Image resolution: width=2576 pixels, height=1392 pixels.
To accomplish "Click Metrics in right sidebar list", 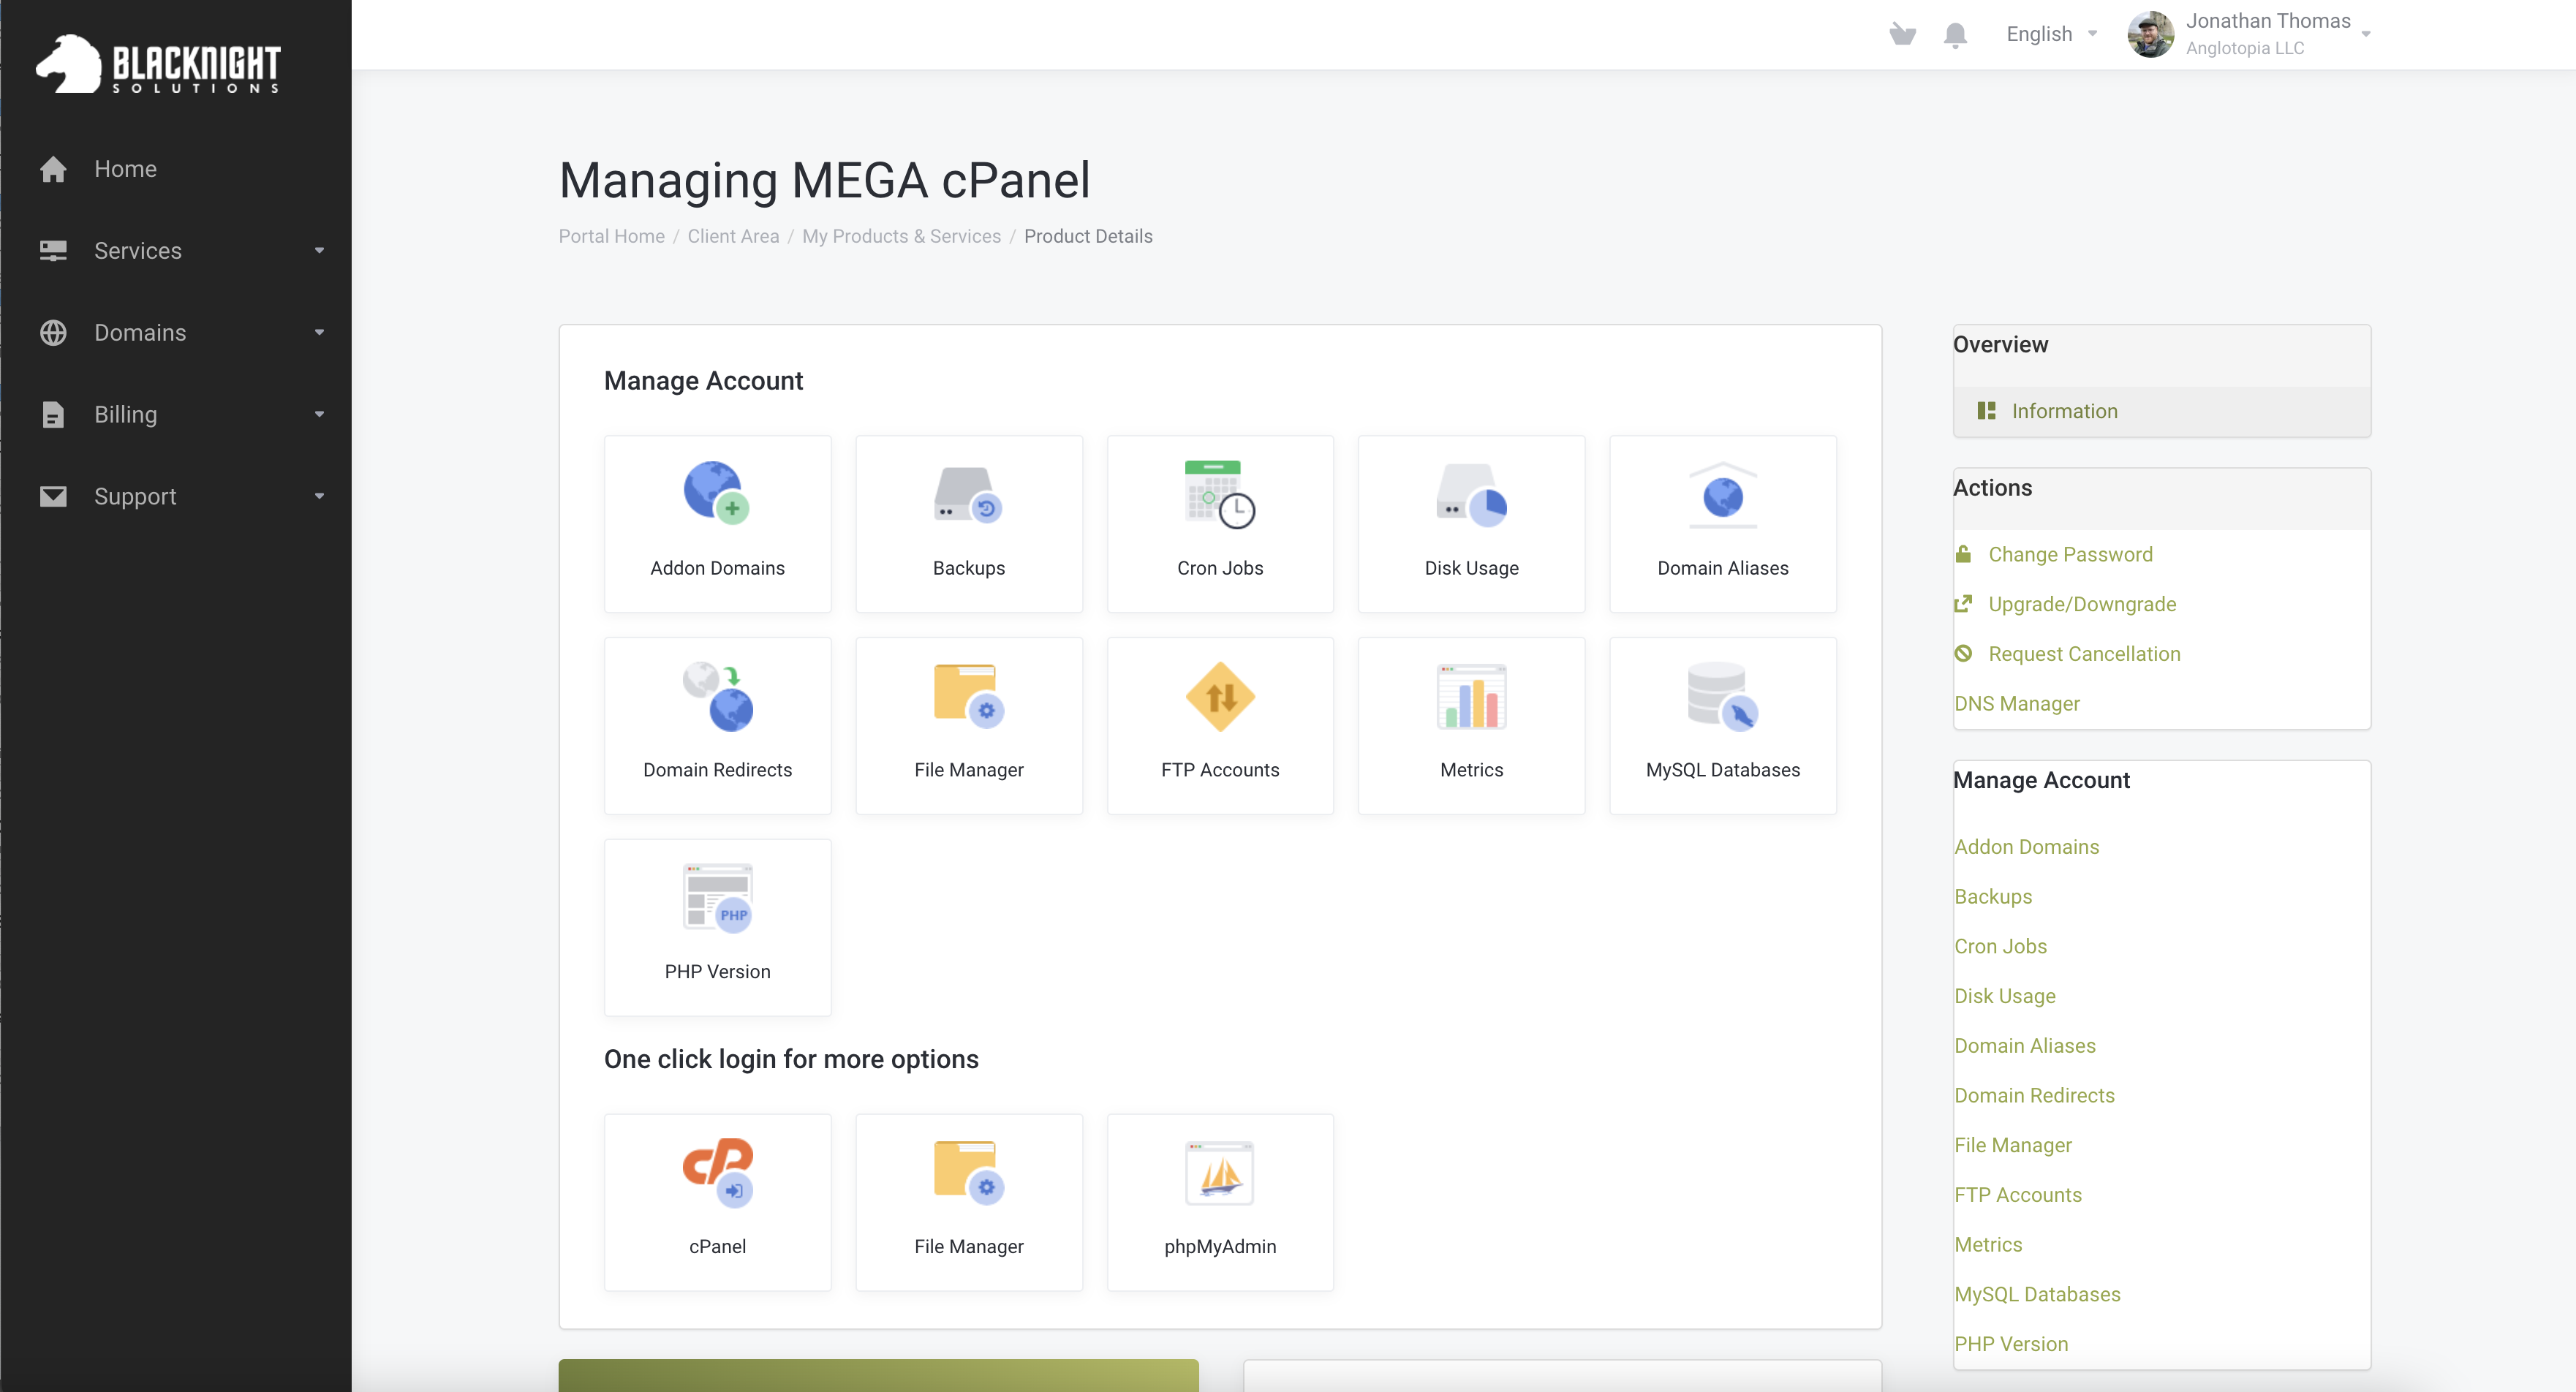I will tap(1988, 1244).
